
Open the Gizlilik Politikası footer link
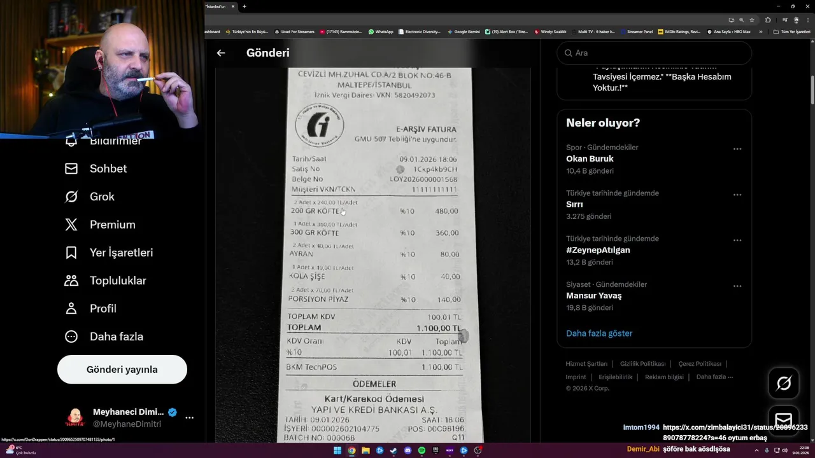pos(643,364)
